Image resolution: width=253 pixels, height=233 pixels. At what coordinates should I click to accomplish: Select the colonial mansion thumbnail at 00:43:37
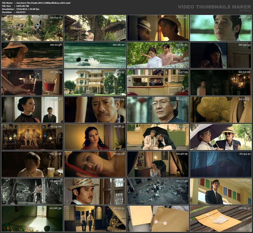click(95, 82)
